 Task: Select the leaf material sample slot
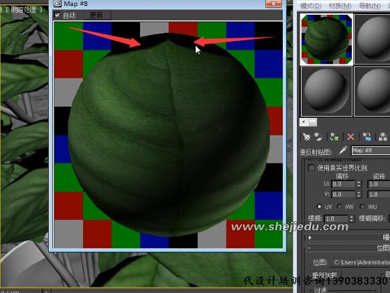[326, 40]
